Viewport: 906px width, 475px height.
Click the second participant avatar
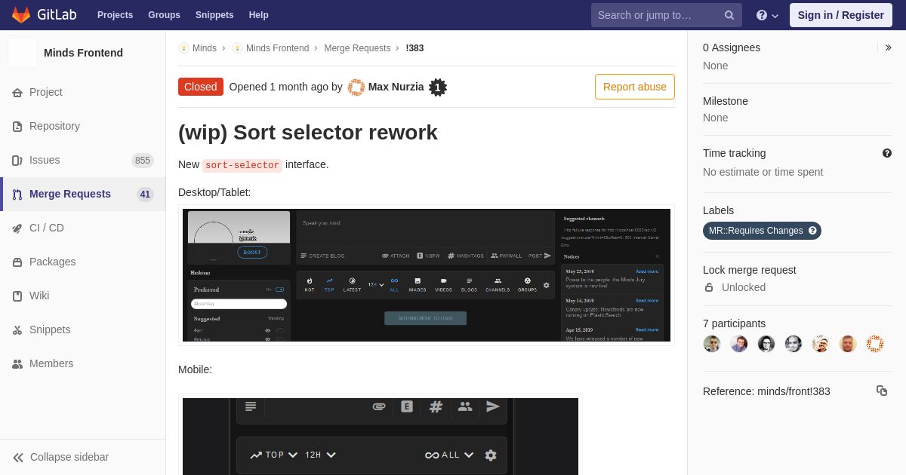pos(739,344)
